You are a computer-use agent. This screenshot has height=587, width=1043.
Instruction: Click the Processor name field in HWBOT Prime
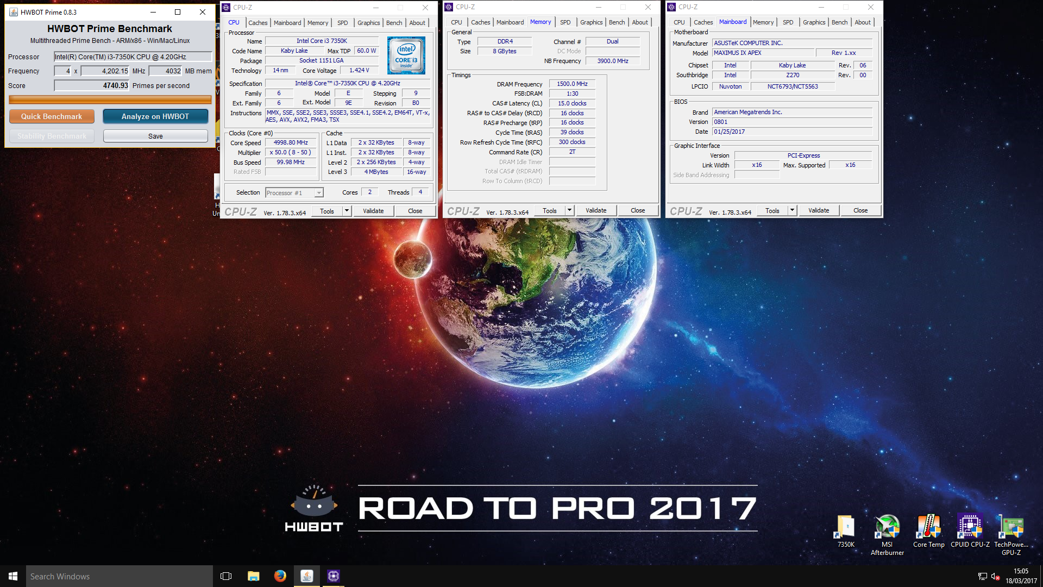point(133,57)
